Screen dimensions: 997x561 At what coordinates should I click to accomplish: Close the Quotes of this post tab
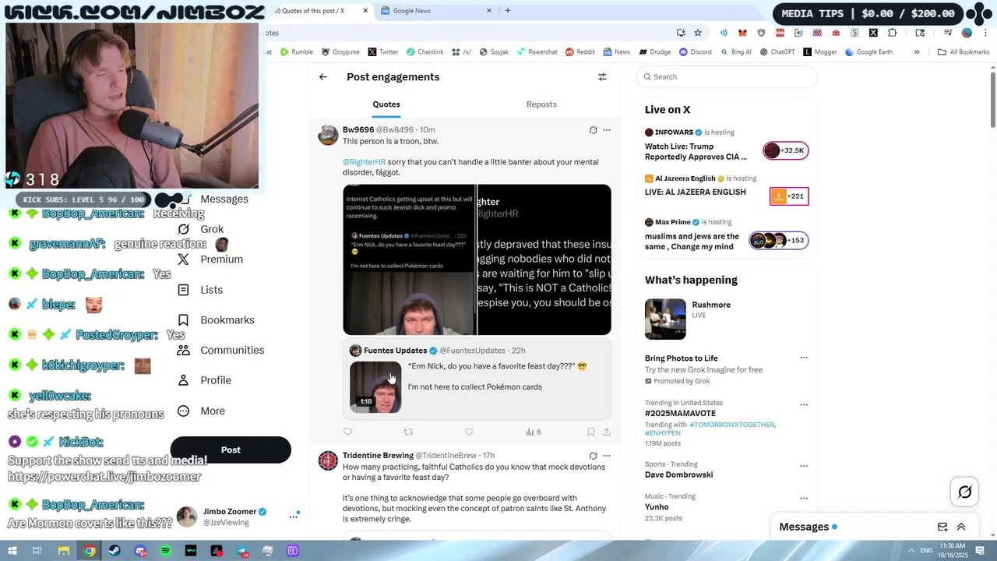pyautogui.click(x=365, y=11)
